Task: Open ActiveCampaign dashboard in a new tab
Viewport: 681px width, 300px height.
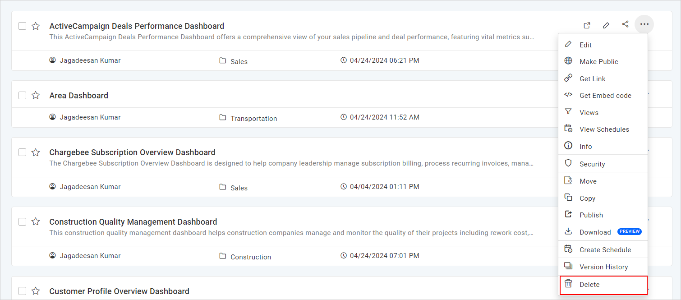Action: (x=587, y=25)
